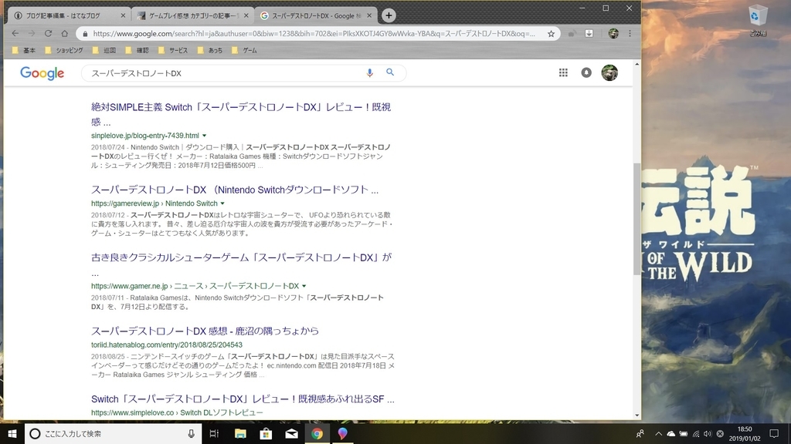Image resolution: width=791 pixels, height=444 pixels.
Task: Open Task View on the taskbar
Action: coord(214,433)
